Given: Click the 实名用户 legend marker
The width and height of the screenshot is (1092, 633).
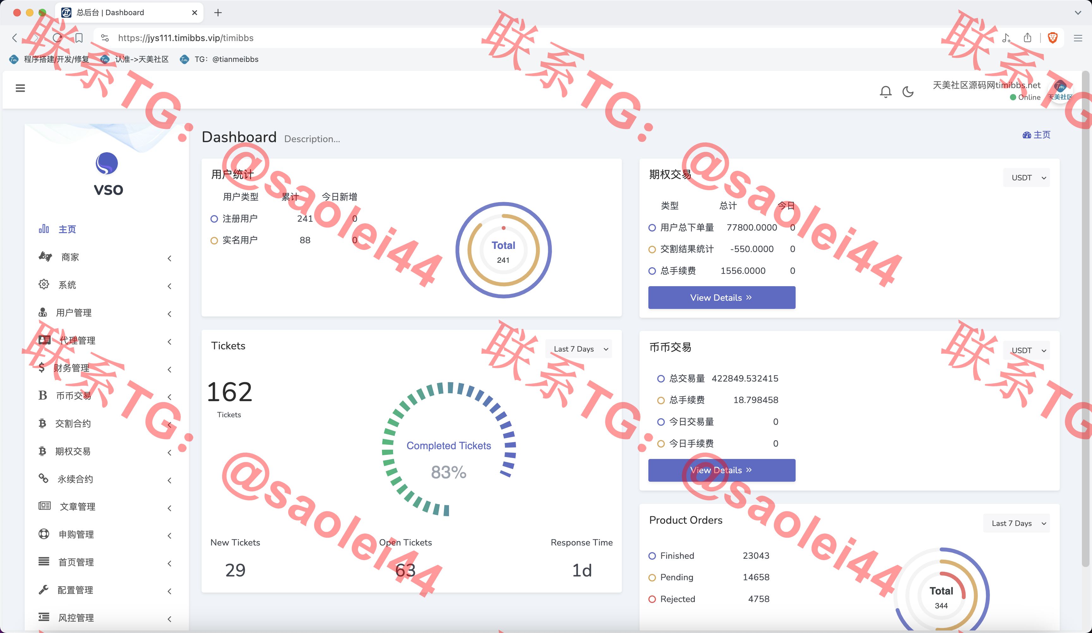Looking at the screenshot, I should pyautogui.click(x=214, y=240).
